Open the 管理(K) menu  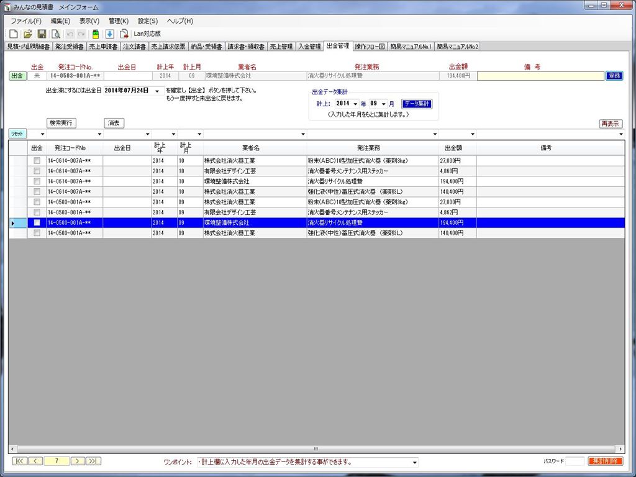tap(119, 21)
